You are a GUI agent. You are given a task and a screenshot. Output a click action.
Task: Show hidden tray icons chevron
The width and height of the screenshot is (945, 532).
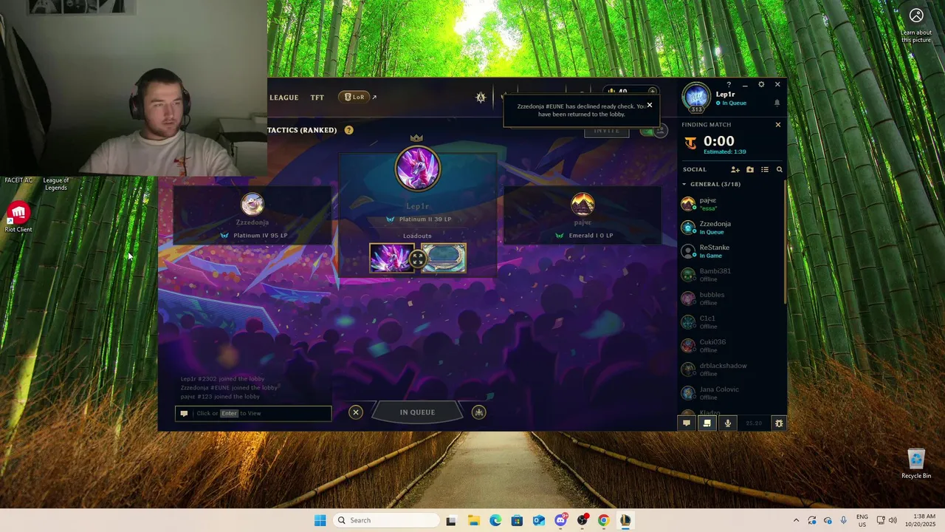(x=796, y=520)
